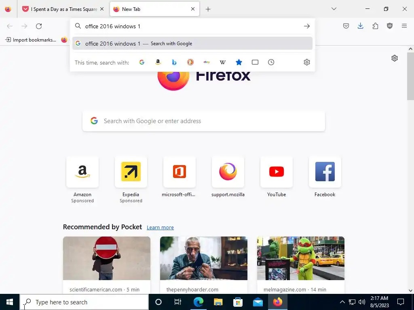This screenshot has width=414, height=310.
Task: Select 'office 2016 windows 1' Google suggestion
Action: pyautogui.click(x=192, y=44)
